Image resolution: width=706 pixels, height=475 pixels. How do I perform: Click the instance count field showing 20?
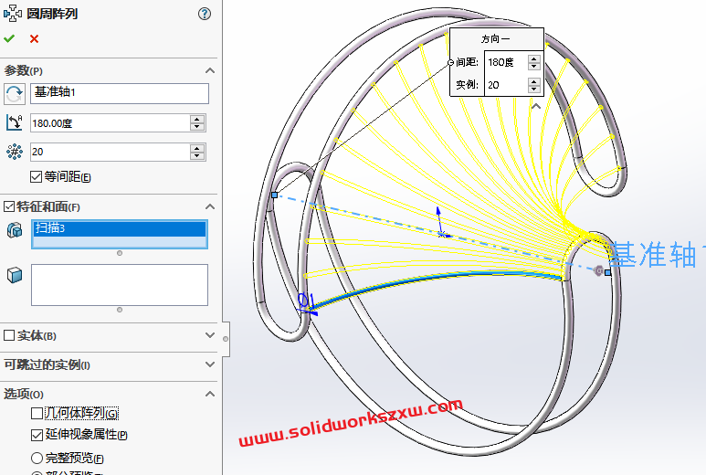pyautogui.click(x=110, y=152)
